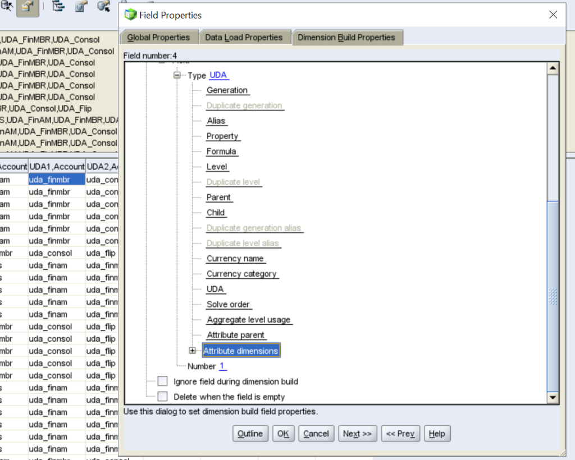Select the Currency category link

pos(242,274)
